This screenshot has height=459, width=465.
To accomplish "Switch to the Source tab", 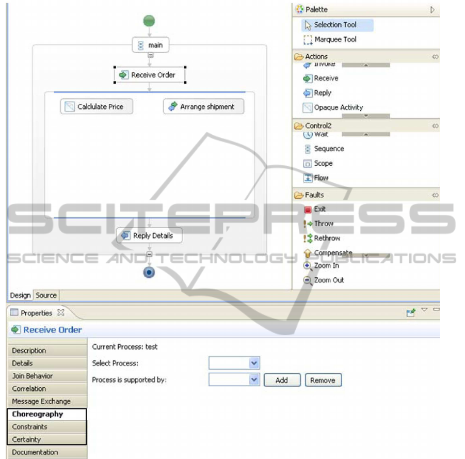I will click(x=46, y=295).
